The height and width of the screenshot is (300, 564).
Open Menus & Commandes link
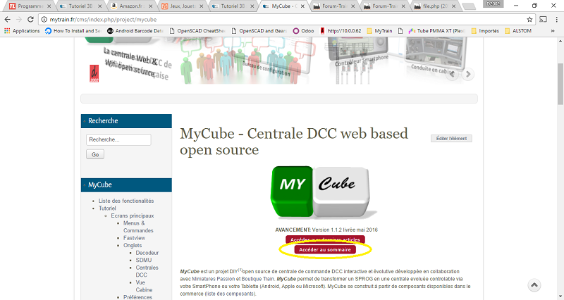(x=138, y=227)
